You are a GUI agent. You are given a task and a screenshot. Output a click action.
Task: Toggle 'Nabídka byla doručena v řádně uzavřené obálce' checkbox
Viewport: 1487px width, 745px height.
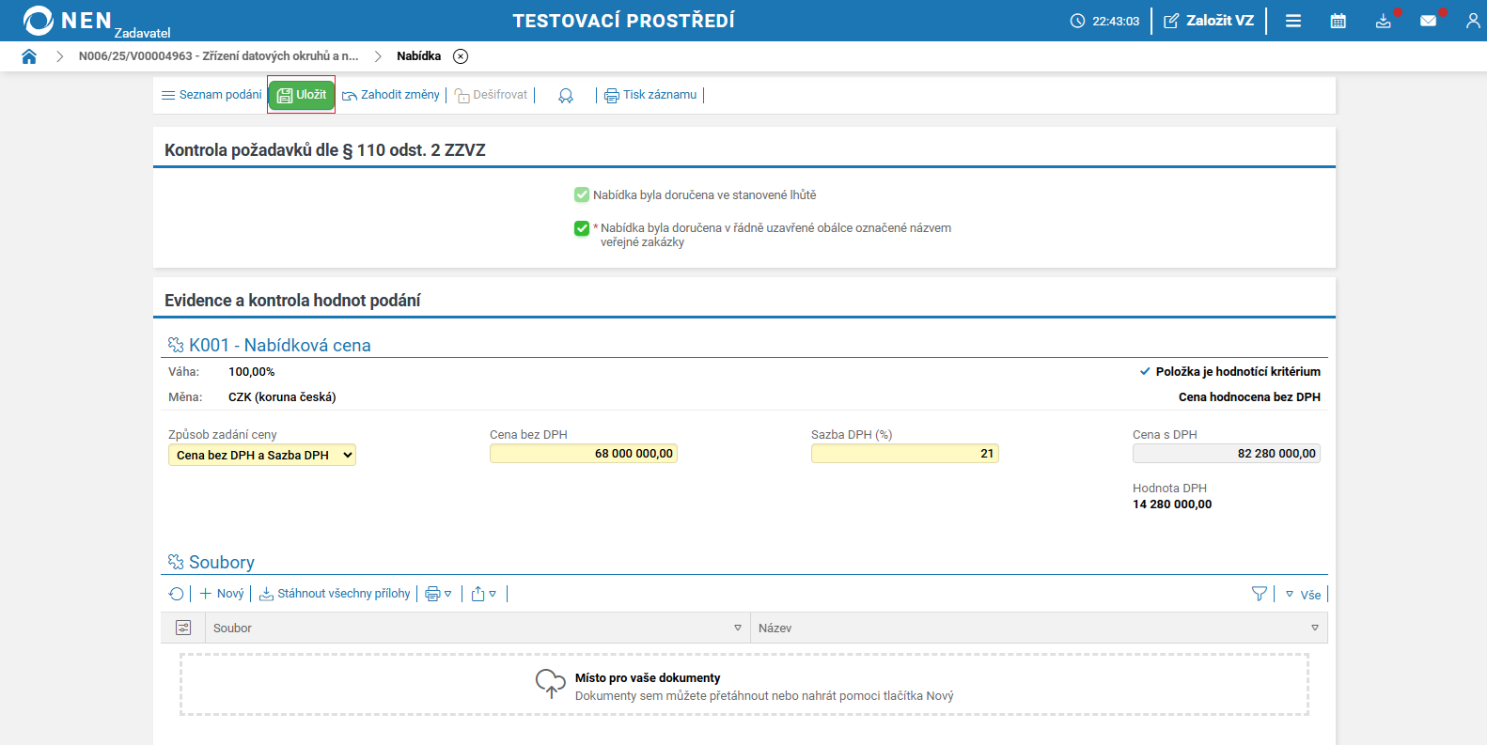pyautogui.click(x=582, y=228)
